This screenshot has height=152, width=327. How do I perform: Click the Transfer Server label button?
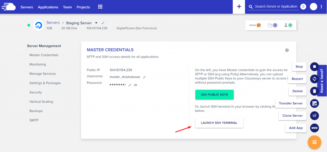coord(291,103)
